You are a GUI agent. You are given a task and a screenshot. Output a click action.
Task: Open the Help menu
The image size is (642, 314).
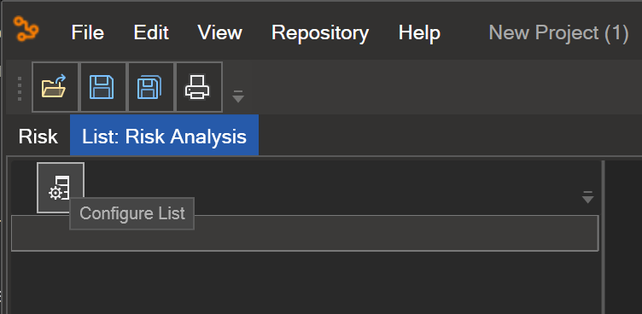[x=419, y=32]
